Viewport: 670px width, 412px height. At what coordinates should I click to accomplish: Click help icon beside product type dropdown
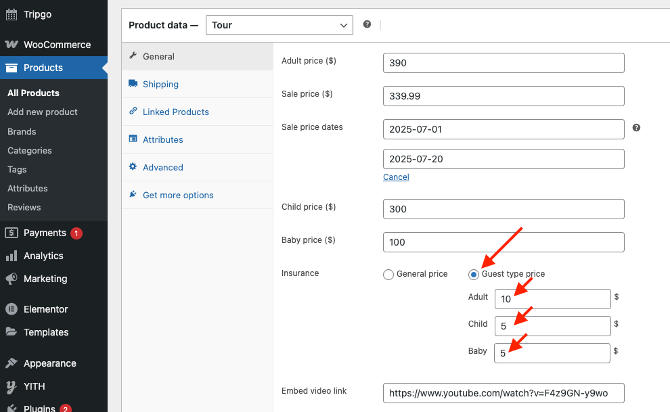click(367, 24)
